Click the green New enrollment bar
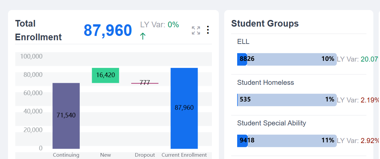The image size is (380, 159). (105, 75)
